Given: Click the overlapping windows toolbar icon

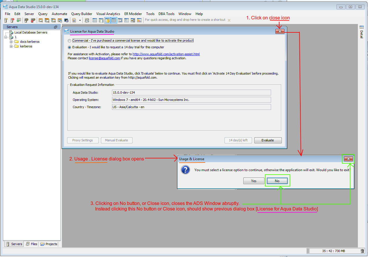Looking at the screenshot, I should point(60,20).
